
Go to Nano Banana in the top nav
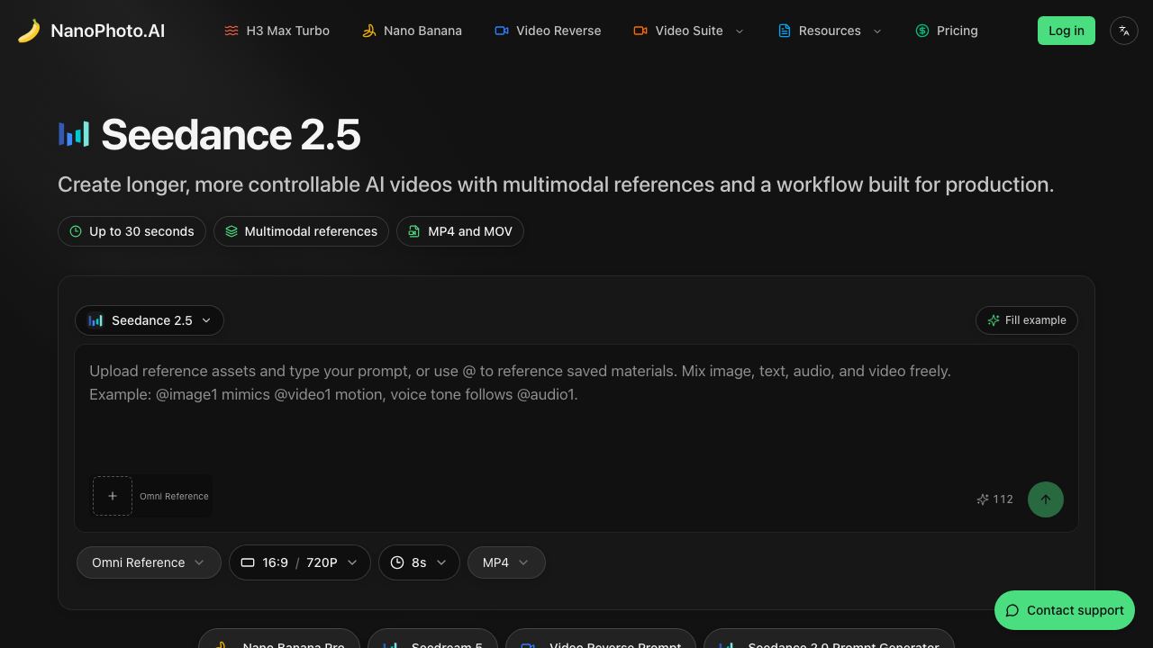[412, 31]
